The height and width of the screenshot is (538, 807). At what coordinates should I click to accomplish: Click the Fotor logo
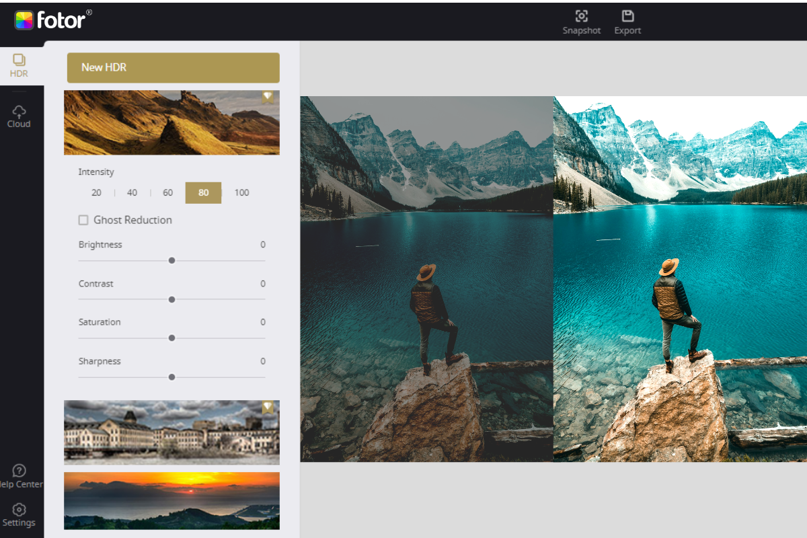(54, 20)
